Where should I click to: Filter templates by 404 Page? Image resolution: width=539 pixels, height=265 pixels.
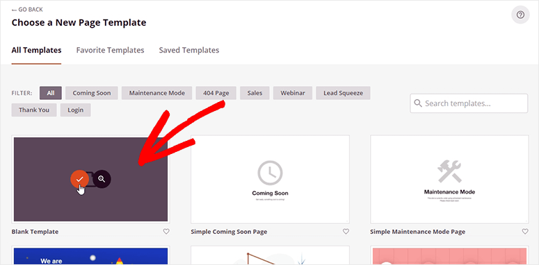(216, 93)
